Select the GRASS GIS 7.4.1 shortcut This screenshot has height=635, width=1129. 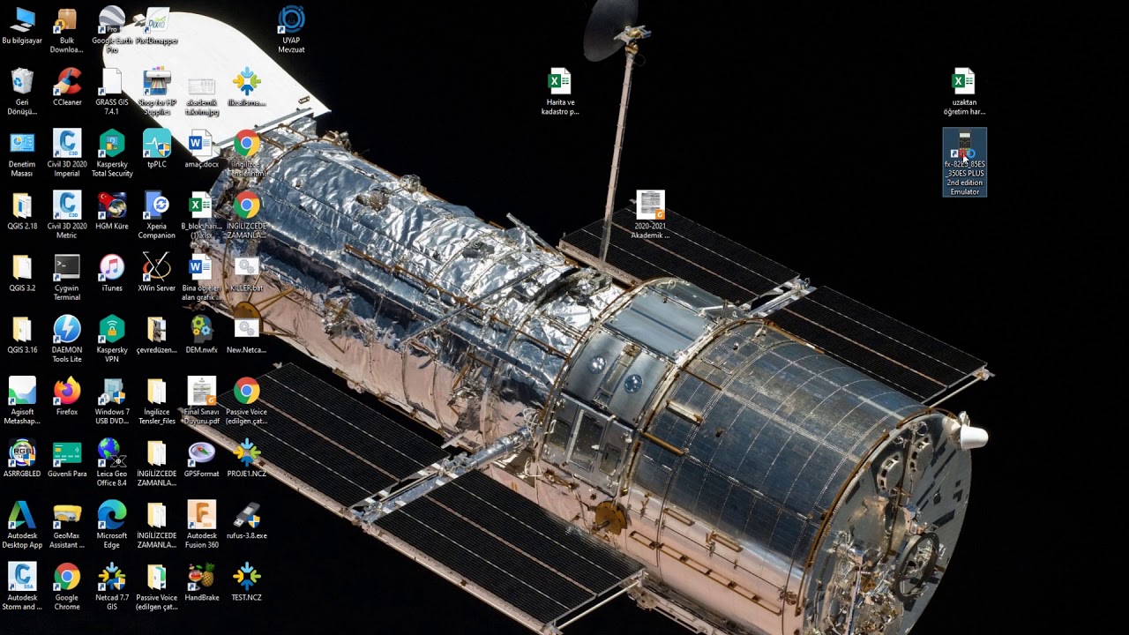tap(112, 92)
